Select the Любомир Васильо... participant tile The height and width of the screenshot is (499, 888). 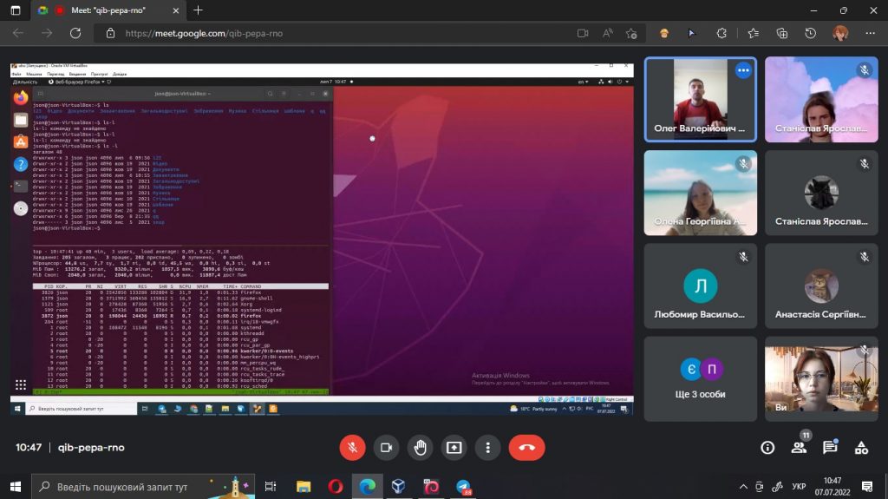(x=701, y=286)
